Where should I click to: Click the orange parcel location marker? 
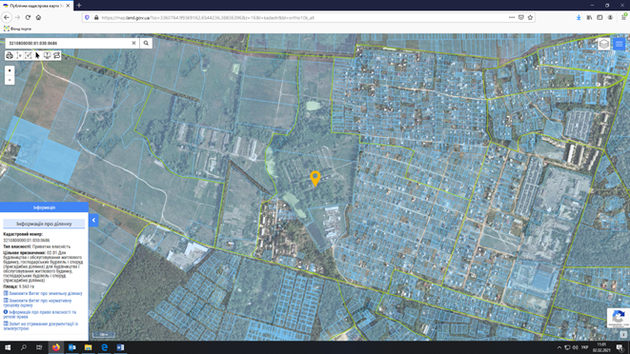tap(315, 178)
